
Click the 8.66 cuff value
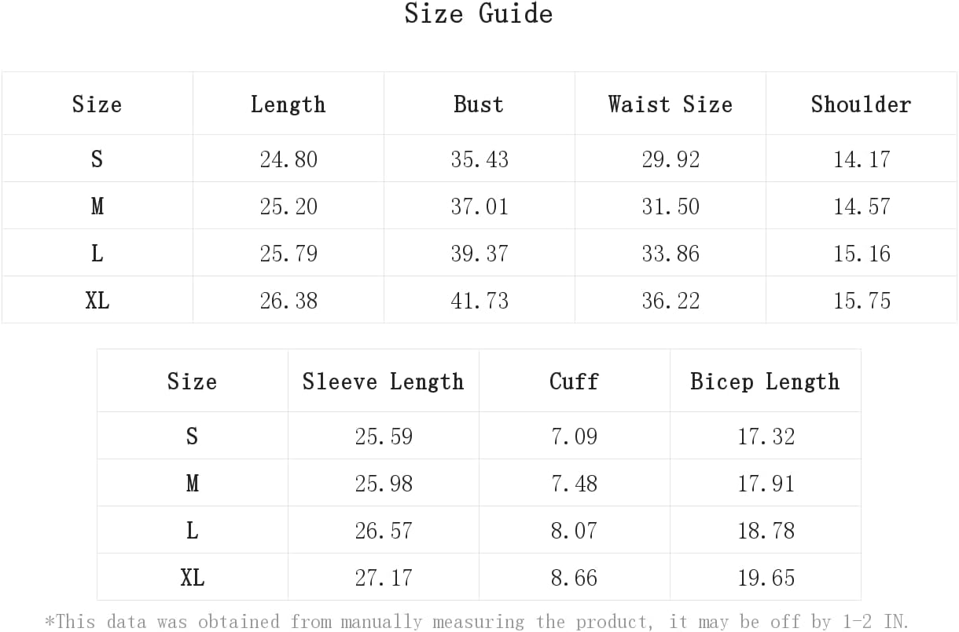click(x=574, y=578)
